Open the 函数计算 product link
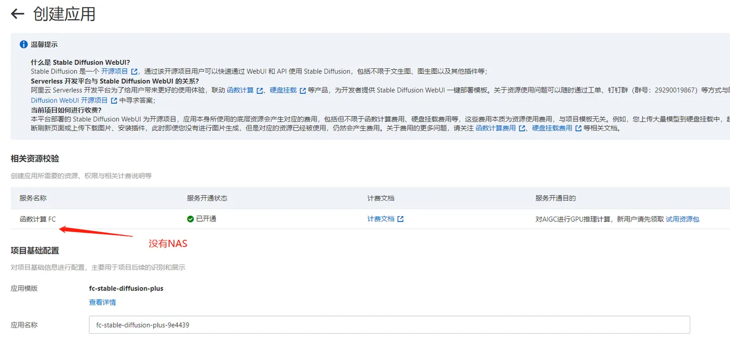Image resolution: width=730 pixels, height=339 pixels. pos(240,90)
